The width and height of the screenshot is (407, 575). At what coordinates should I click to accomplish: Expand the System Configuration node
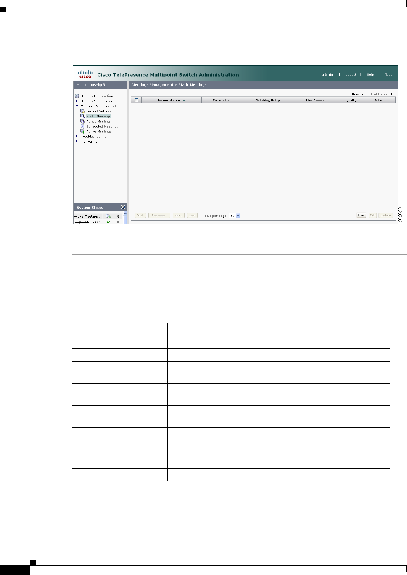click(77, 101)
